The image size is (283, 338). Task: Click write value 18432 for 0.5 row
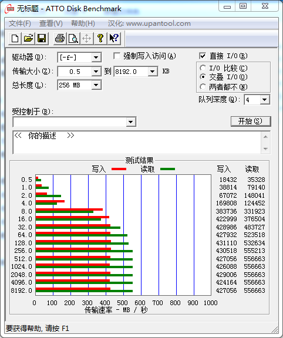pos(228,180)
